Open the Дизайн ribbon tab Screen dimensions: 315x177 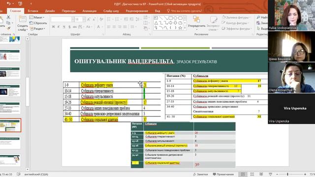(50, 11)
